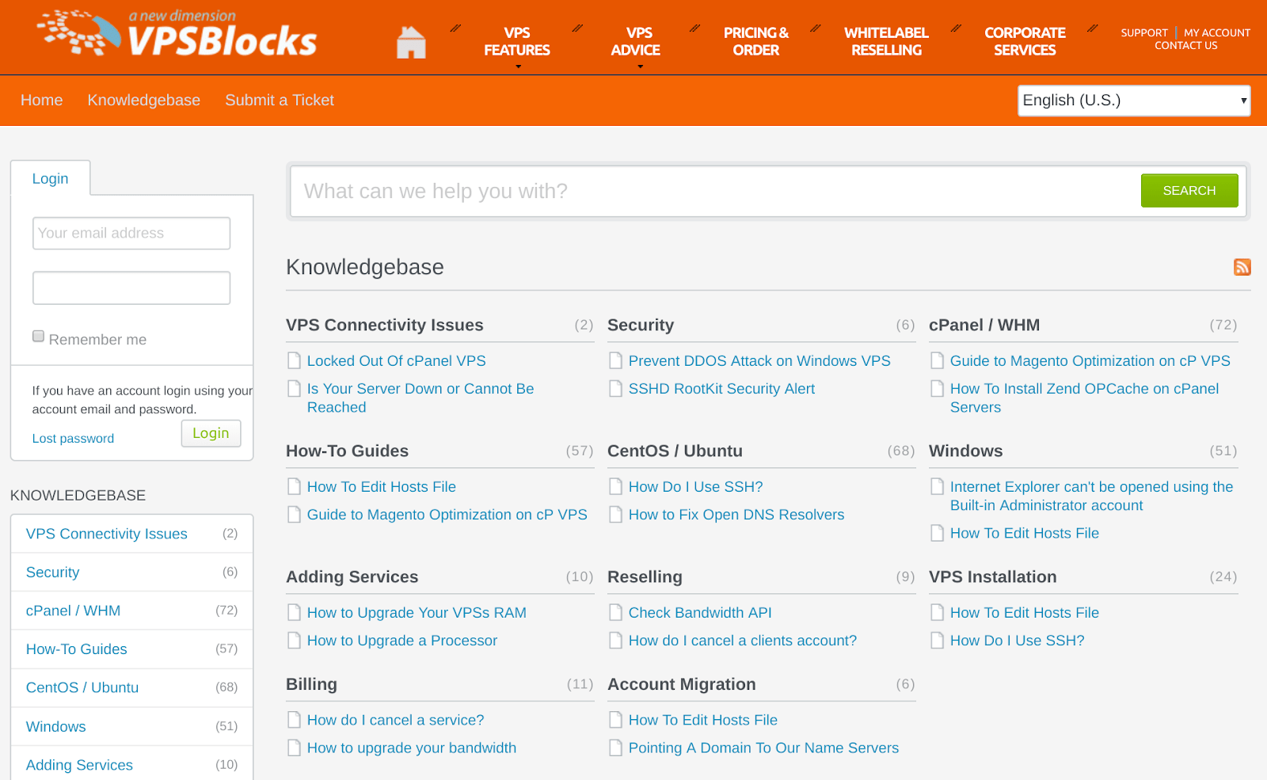The image size is (1267, 780).
Task: Open the RSS feed icon beside Knowledgebase
Action: tap(1242, 267)
